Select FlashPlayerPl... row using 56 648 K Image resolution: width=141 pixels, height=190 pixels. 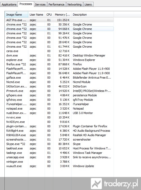pos(59,73)
